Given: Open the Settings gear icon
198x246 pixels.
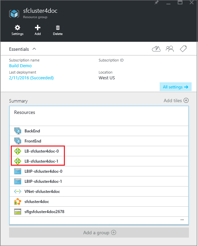Looking at the screenshot, I should 17,28.
